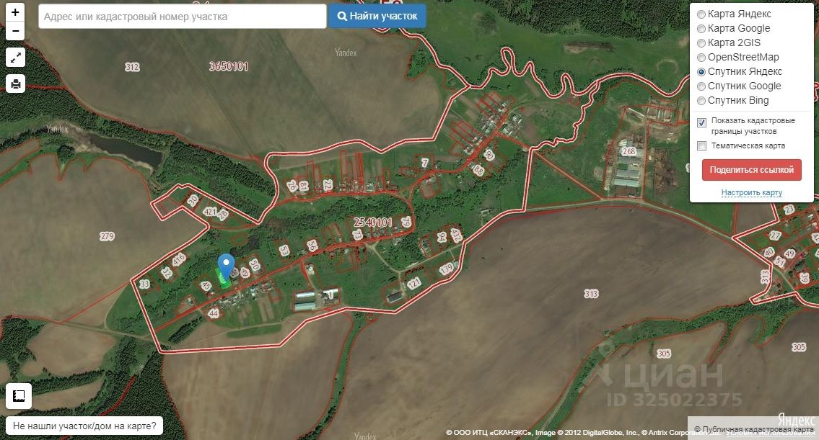Click the green highlighted land plot
819x440 pixels.
pos(222,279)
